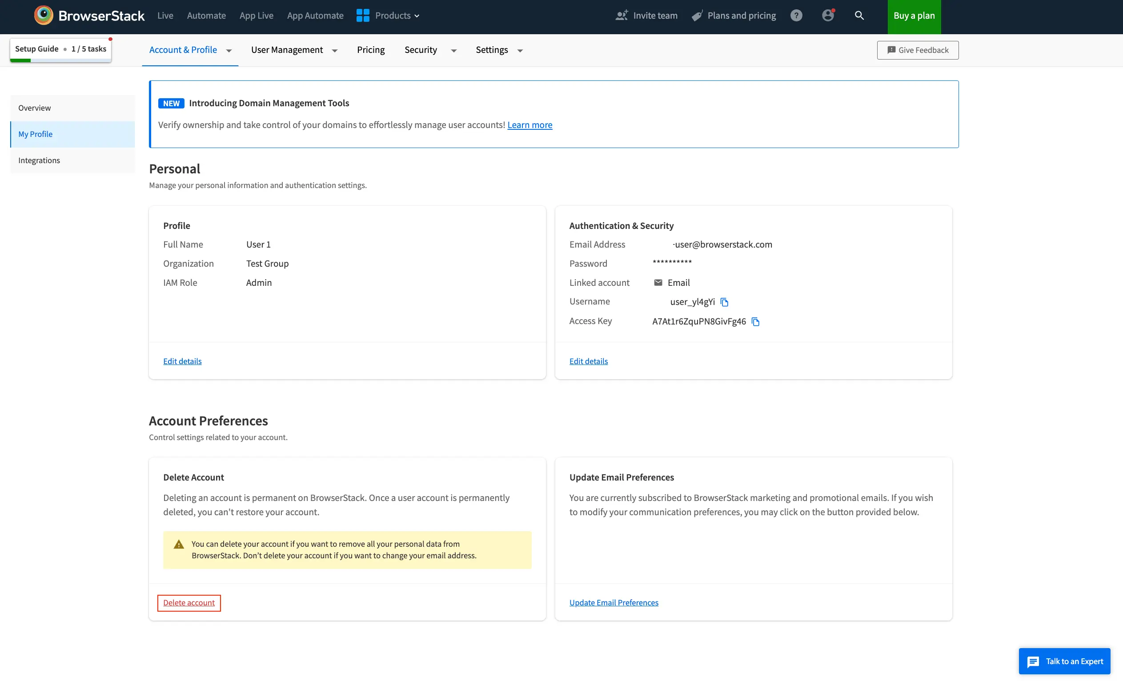The height and width of the screenshot is (681, 1123).
Task: Go to Overview in the sidebar
Action: click(35, 108)
